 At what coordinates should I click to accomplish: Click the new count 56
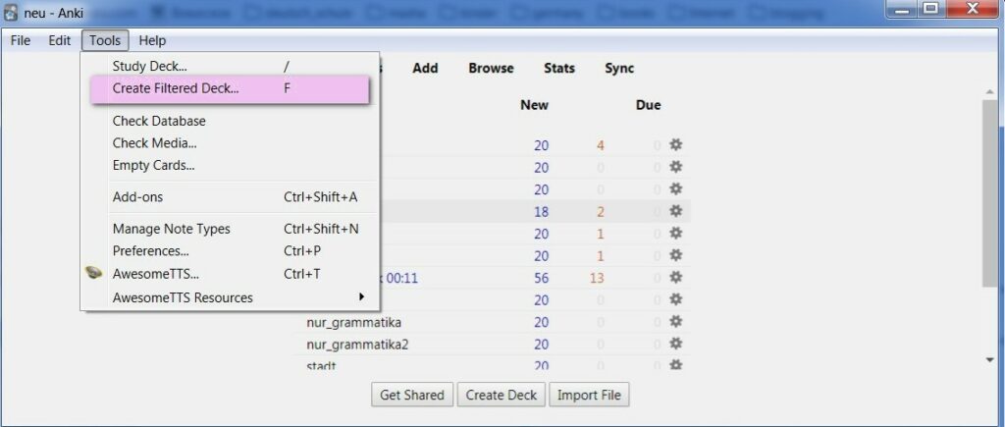(x=542, y=278)
